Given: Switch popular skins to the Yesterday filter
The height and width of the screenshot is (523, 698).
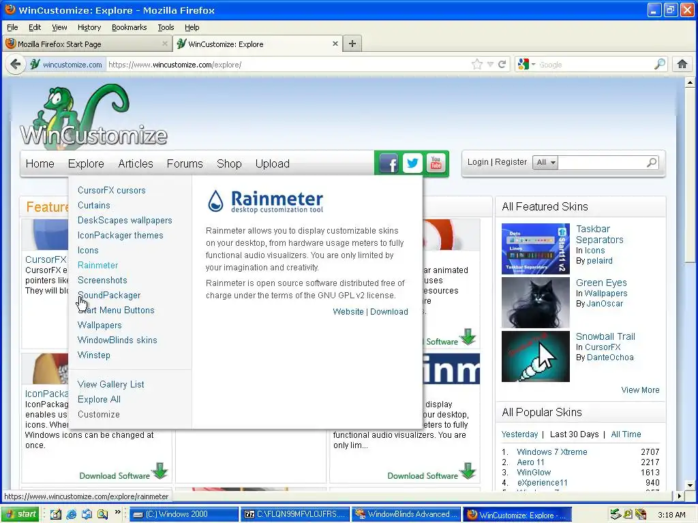Looking at the screenshot, I should [x=519, y=434].
